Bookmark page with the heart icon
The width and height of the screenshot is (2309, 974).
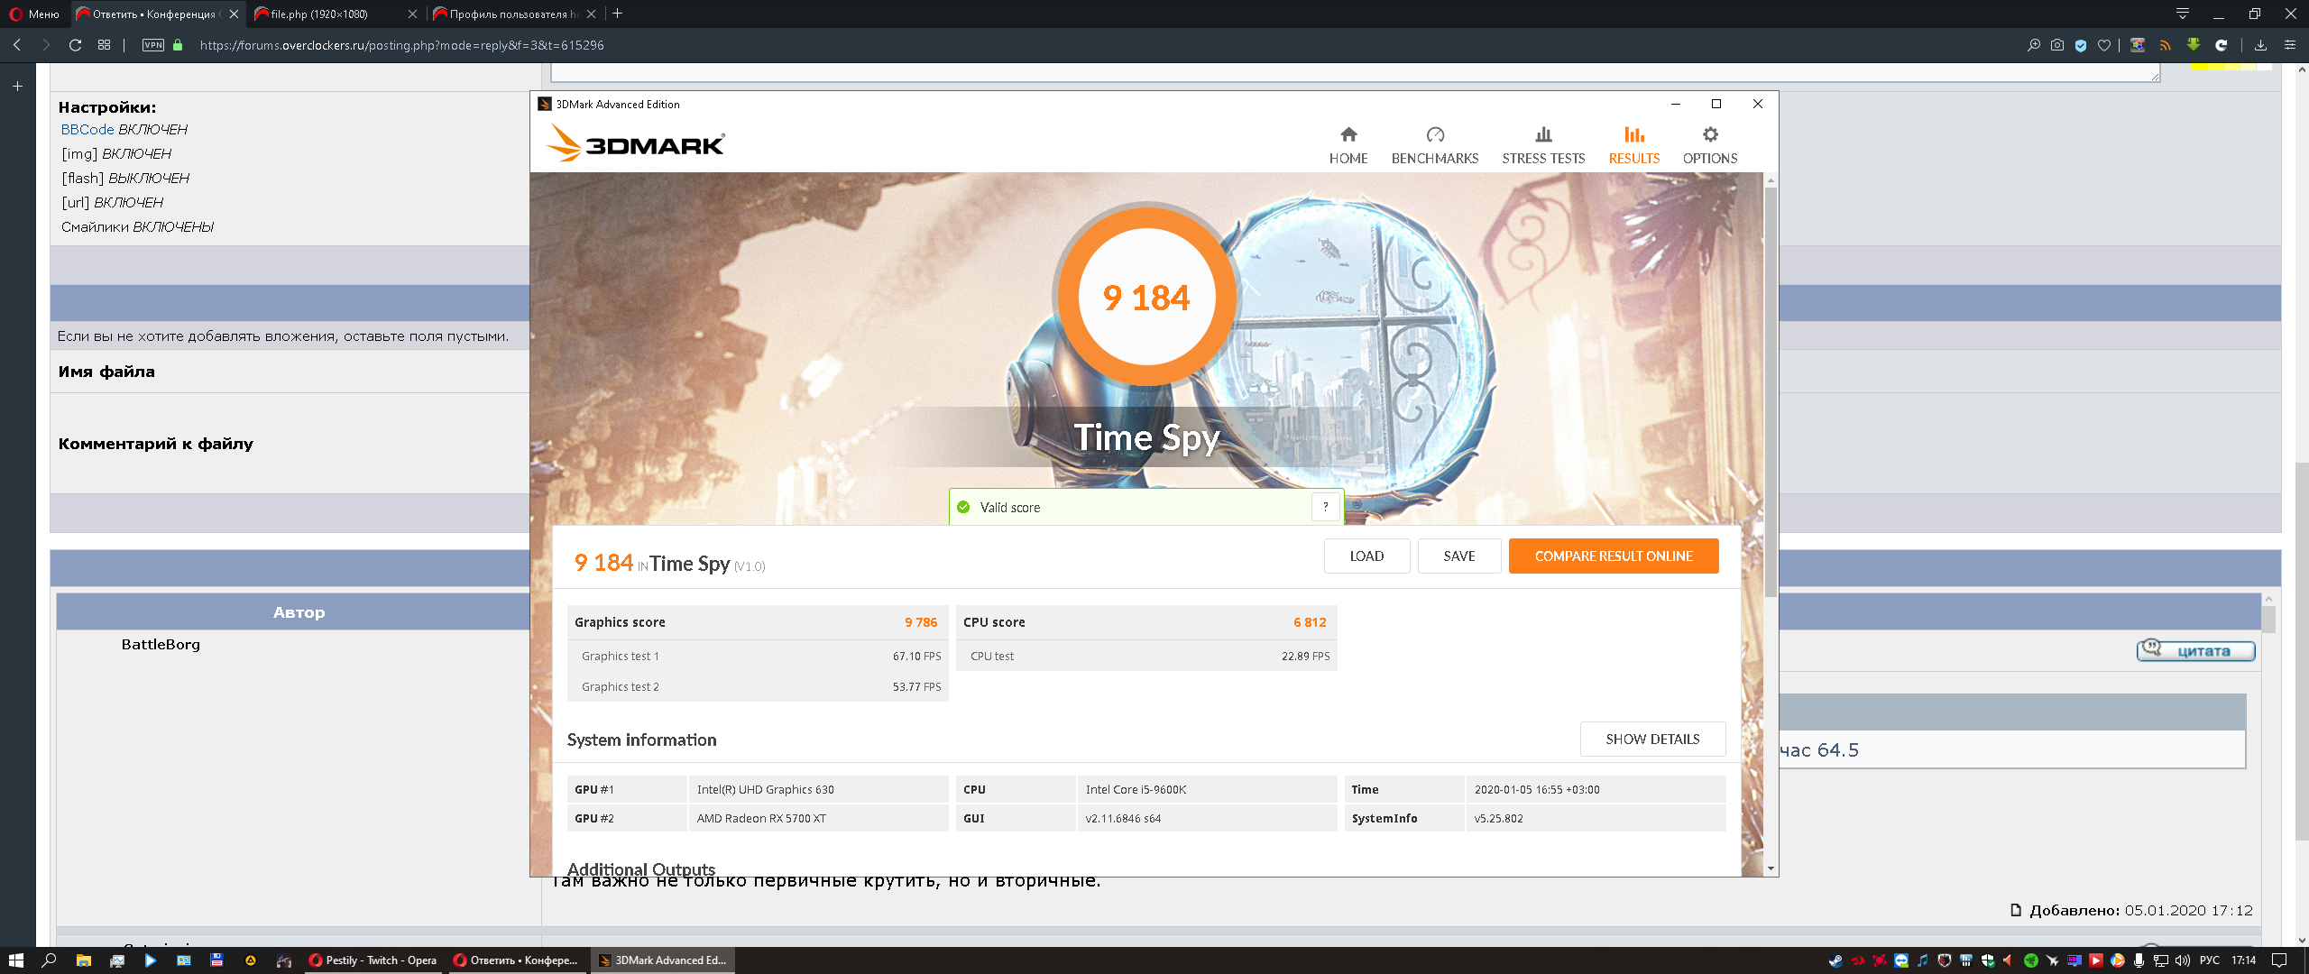2104,45
